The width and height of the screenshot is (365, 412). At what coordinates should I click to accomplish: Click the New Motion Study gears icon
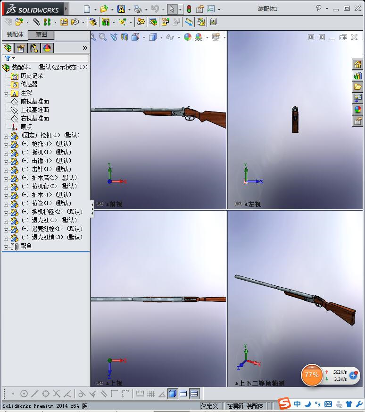click(141, 22)
